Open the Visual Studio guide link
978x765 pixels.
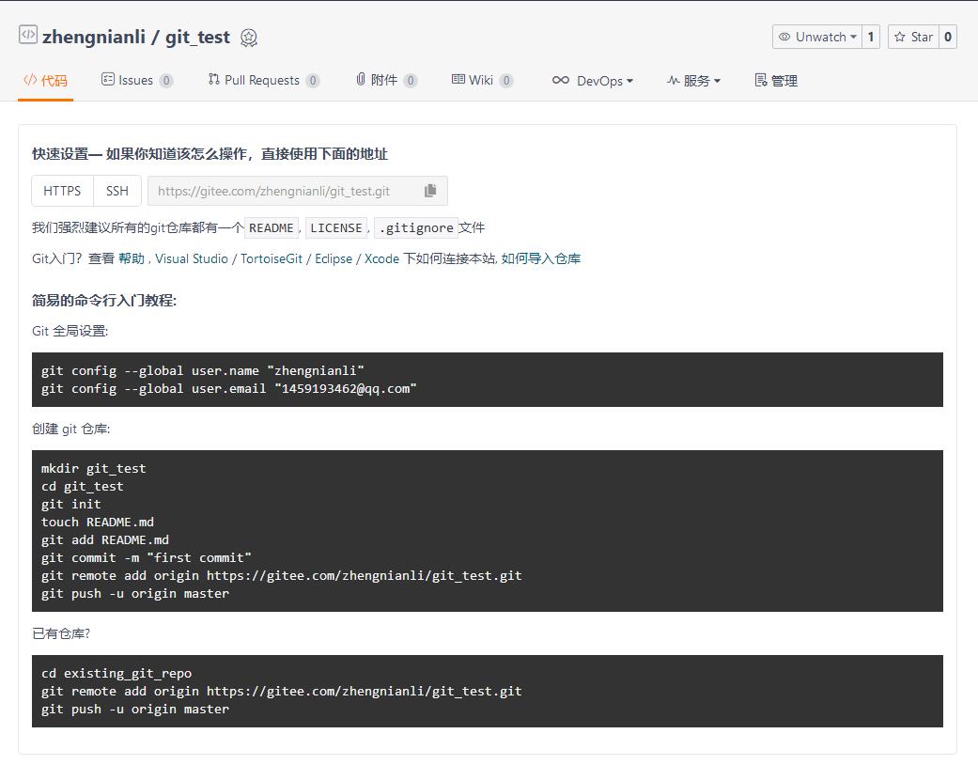click(192, 258)
